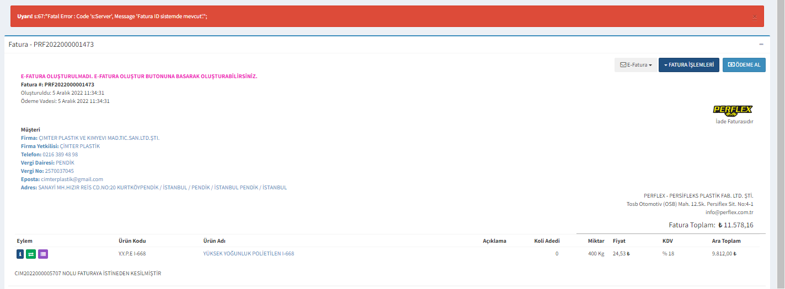Click the cimterplastik@gmail.com email link
The width and height of the screenshot is (785, 289).
coord(72,179)
